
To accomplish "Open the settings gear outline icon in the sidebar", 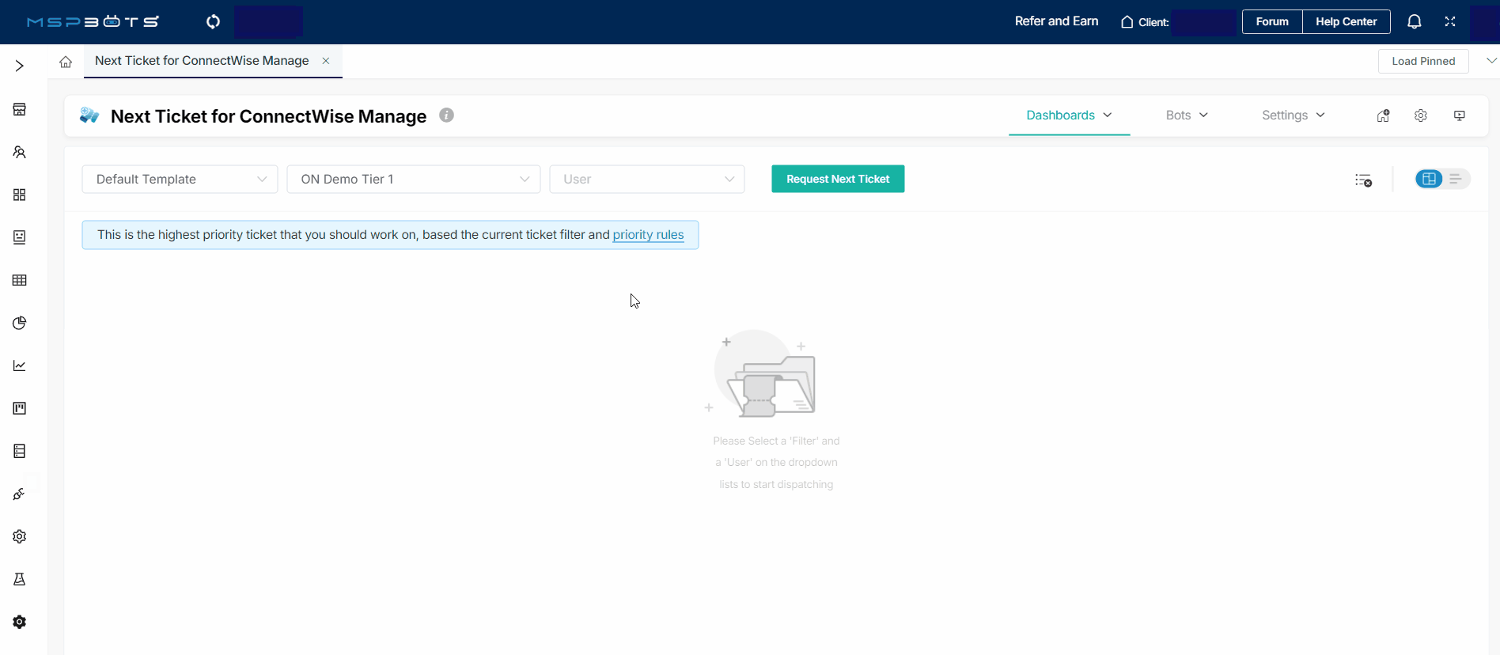I will click(20, 536).
